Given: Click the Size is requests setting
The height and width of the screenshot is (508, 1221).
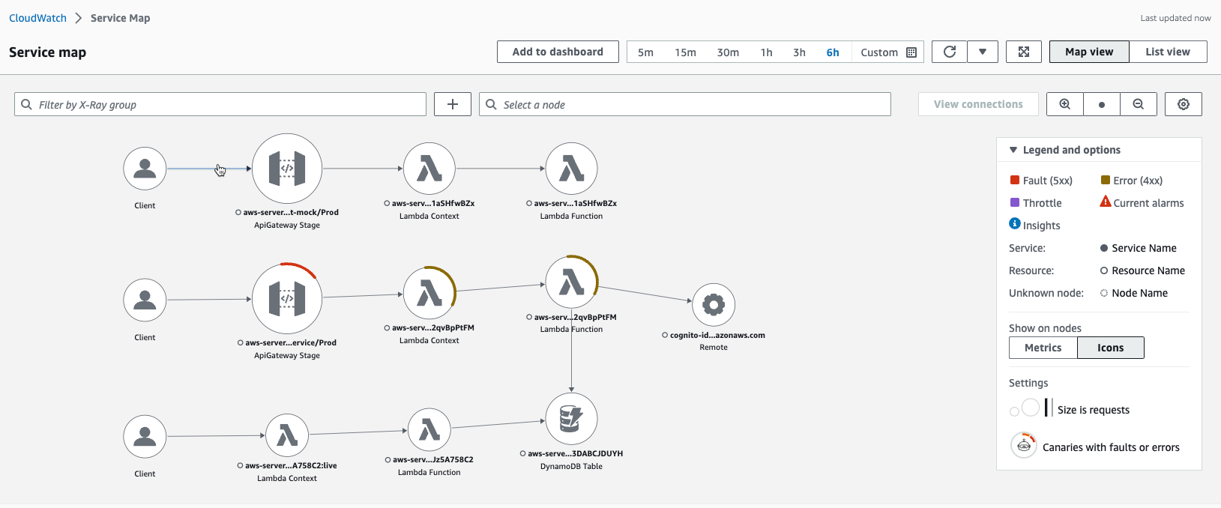Looking at the screenshot, I should (1093, 410).
